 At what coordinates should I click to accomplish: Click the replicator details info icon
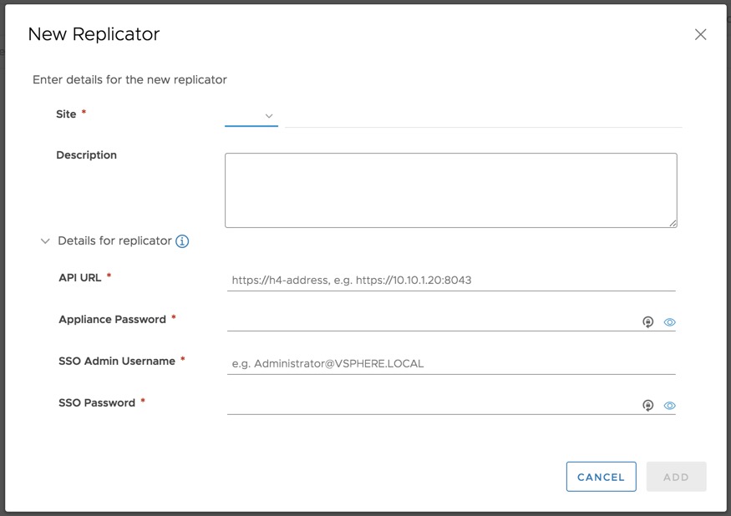pyautogui.click(x=182, y=241)
